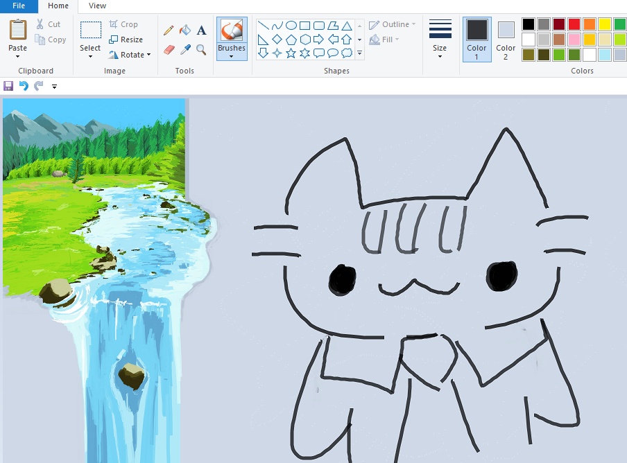
Task: Set Color 1 as active color
Action: coord(476,39)
